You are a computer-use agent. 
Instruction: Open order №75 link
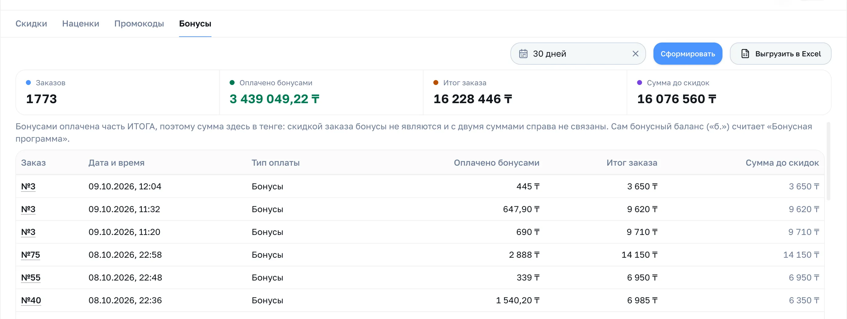(x=31, y=255)
